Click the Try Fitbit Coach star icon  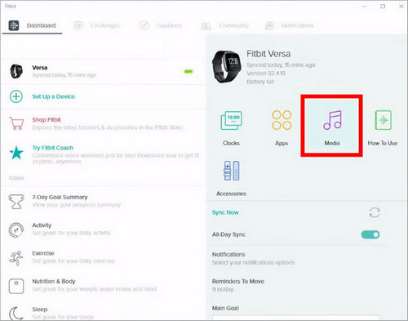pyautogui.click(x=16, y=153)
